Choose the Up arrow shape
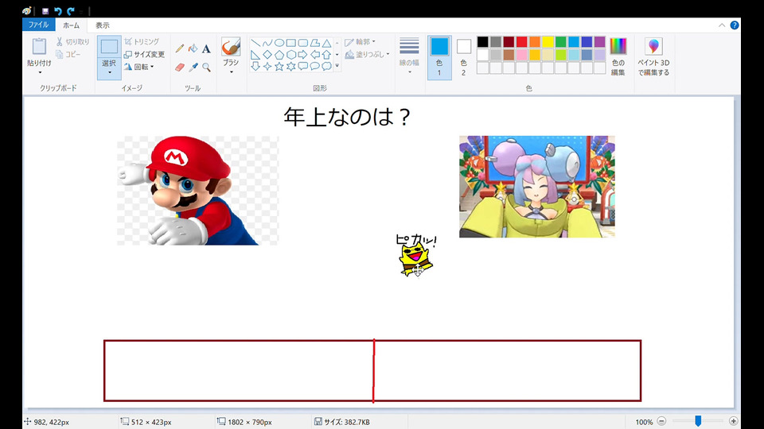Image resolution: width=764 pixels, height=429 pixels. pos(326,55)
